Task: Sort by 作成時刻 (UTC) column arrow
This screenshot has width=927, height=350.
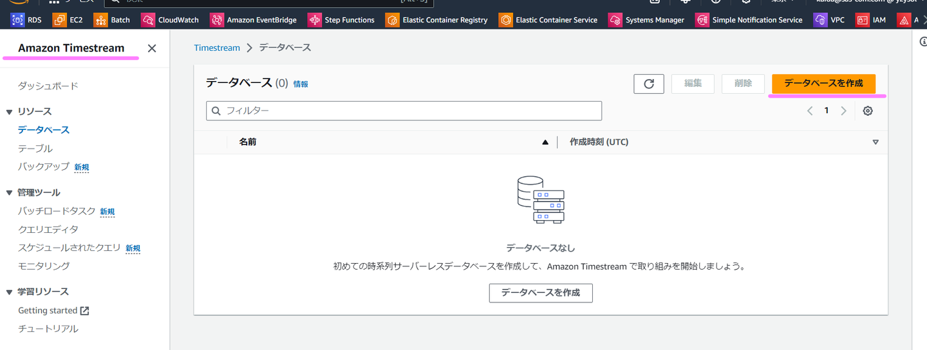Action: (x=876, y=142)
